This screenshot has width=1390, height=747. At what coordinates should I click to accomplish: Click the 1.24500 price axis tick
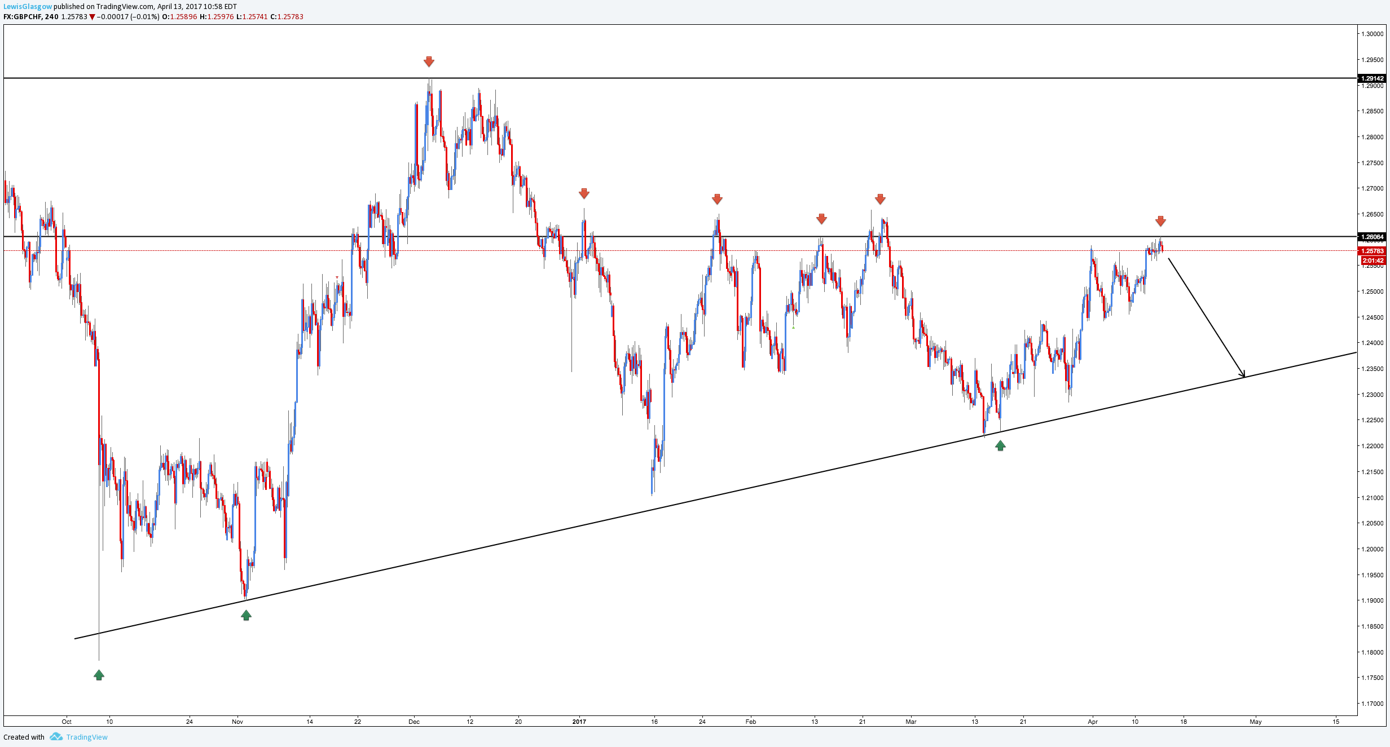click(1372, 317)
